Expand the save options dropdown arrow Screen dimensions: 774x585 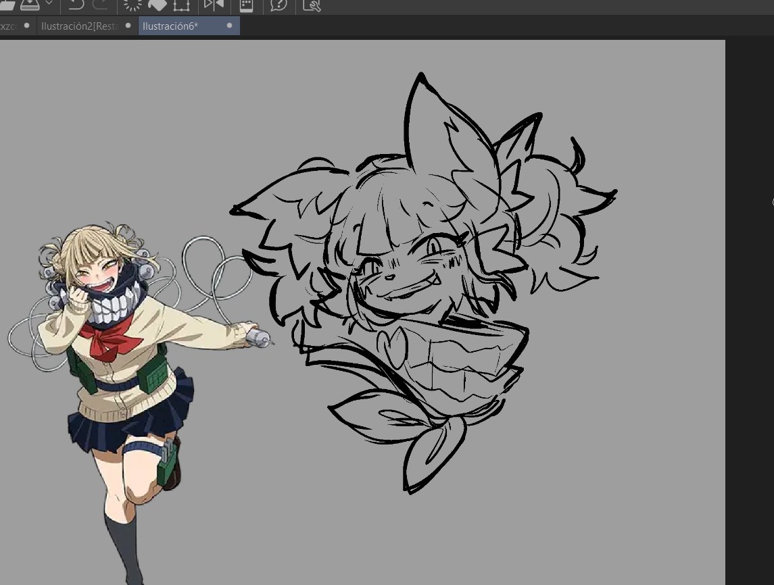(49, 3)
